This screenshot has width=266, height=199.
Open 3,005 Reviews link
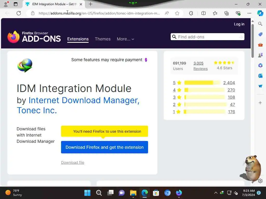click(201, 66)
